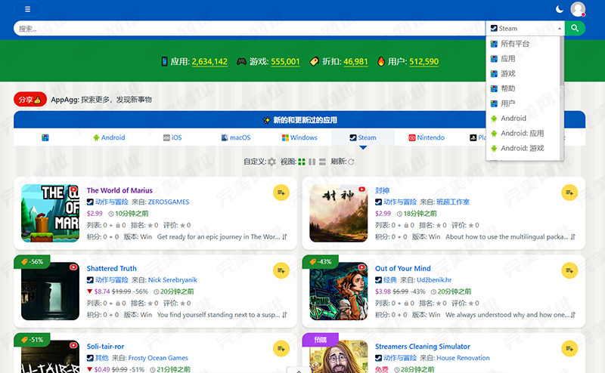Add 封神 to list
This screenshot has width=605, height=373.
569,193
